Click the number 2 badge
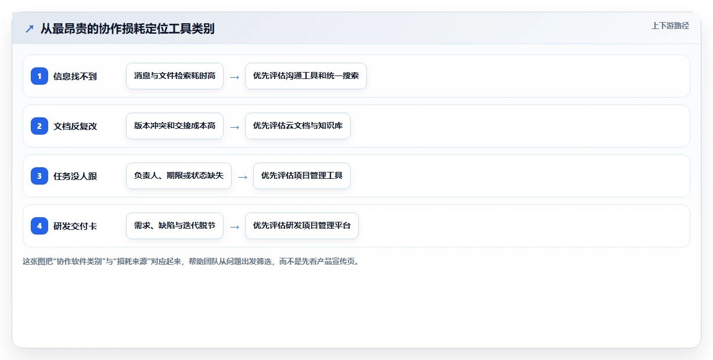This screenshot has height=360, width=713. click(39, 126)
